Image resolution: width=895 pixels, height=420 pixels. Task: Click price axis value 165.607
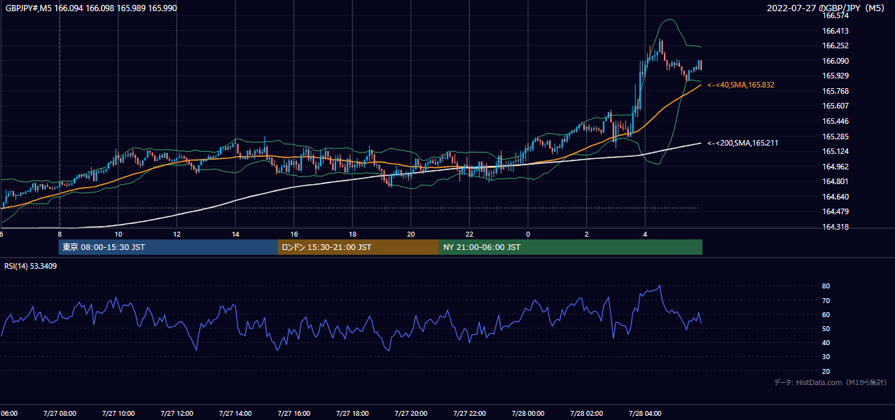(835, 106)
